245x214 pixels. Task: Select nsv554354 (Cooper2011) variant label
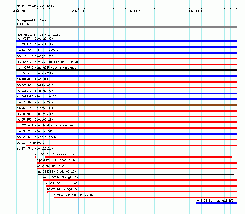pyautogui.click(x=35, y=114)
